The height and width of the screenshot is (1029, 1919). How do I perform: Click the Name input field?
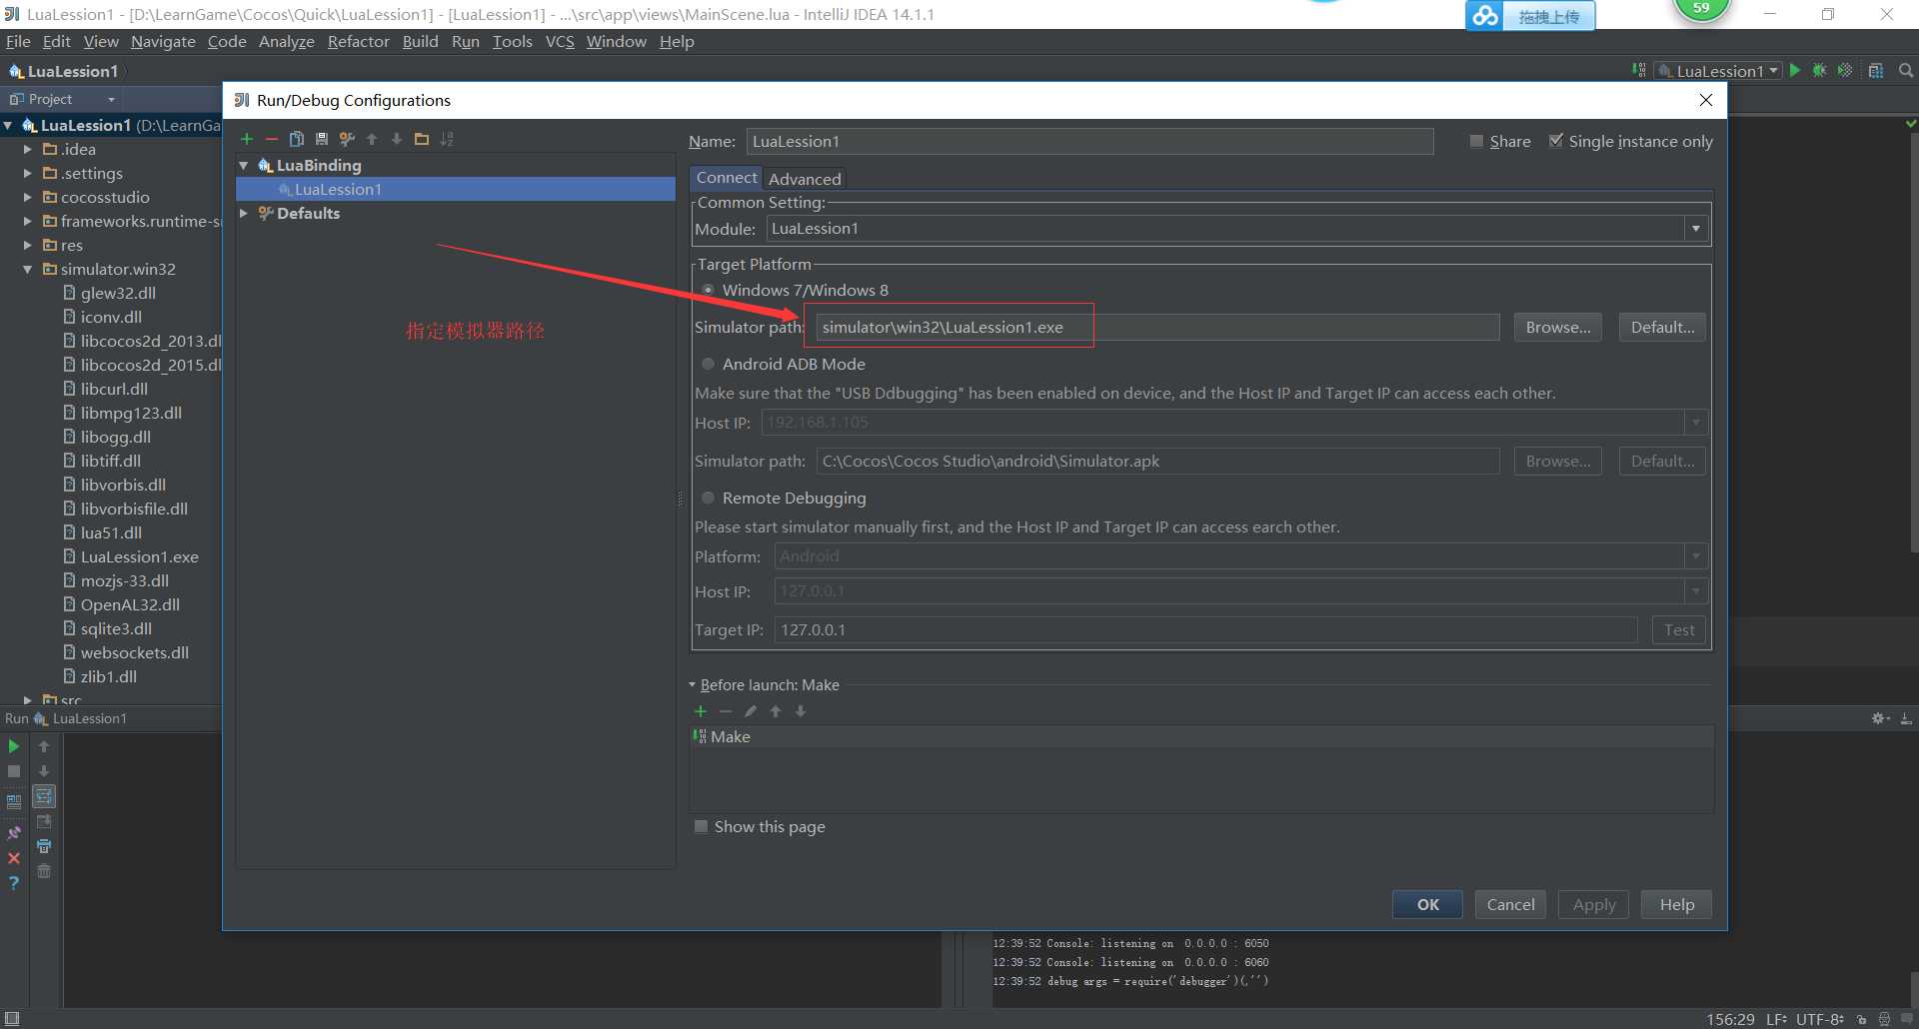click(1089, 141)
